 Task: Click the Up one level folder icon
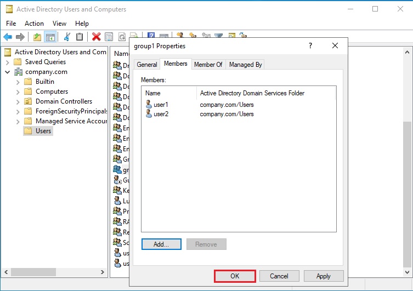tap(37, 37)
